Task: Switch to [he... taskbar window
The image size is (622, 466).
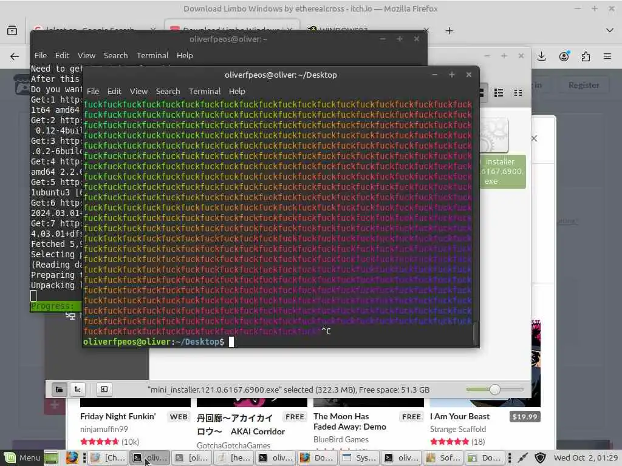Action: 233,458
